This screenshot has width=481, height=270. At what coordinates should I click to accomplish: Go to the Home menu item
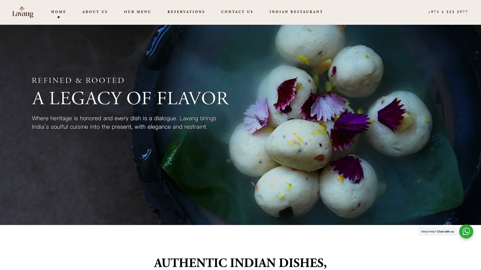[59, 12]
